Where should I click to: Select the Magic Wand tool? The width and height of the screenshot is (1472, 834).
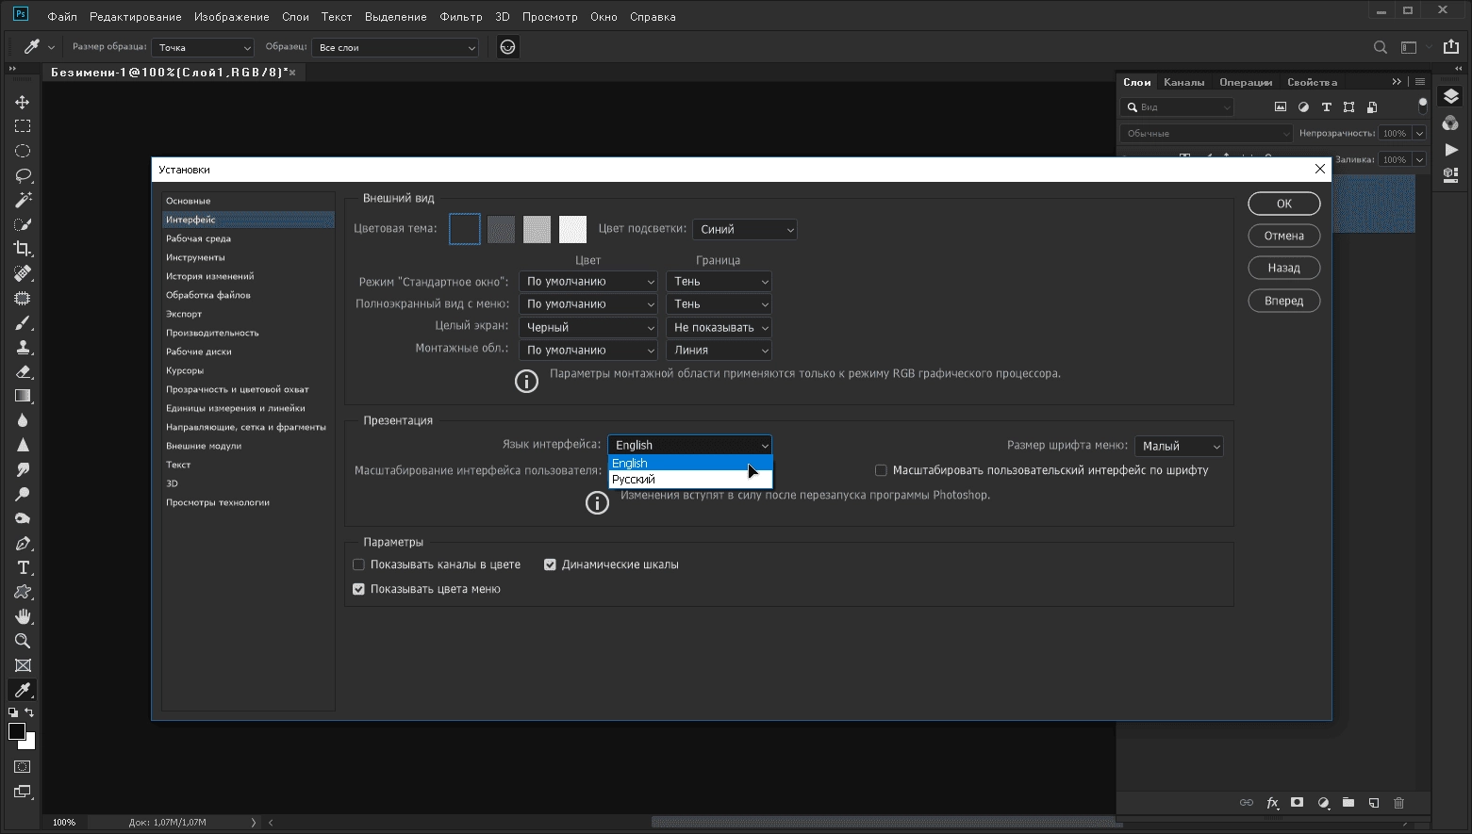23,200
